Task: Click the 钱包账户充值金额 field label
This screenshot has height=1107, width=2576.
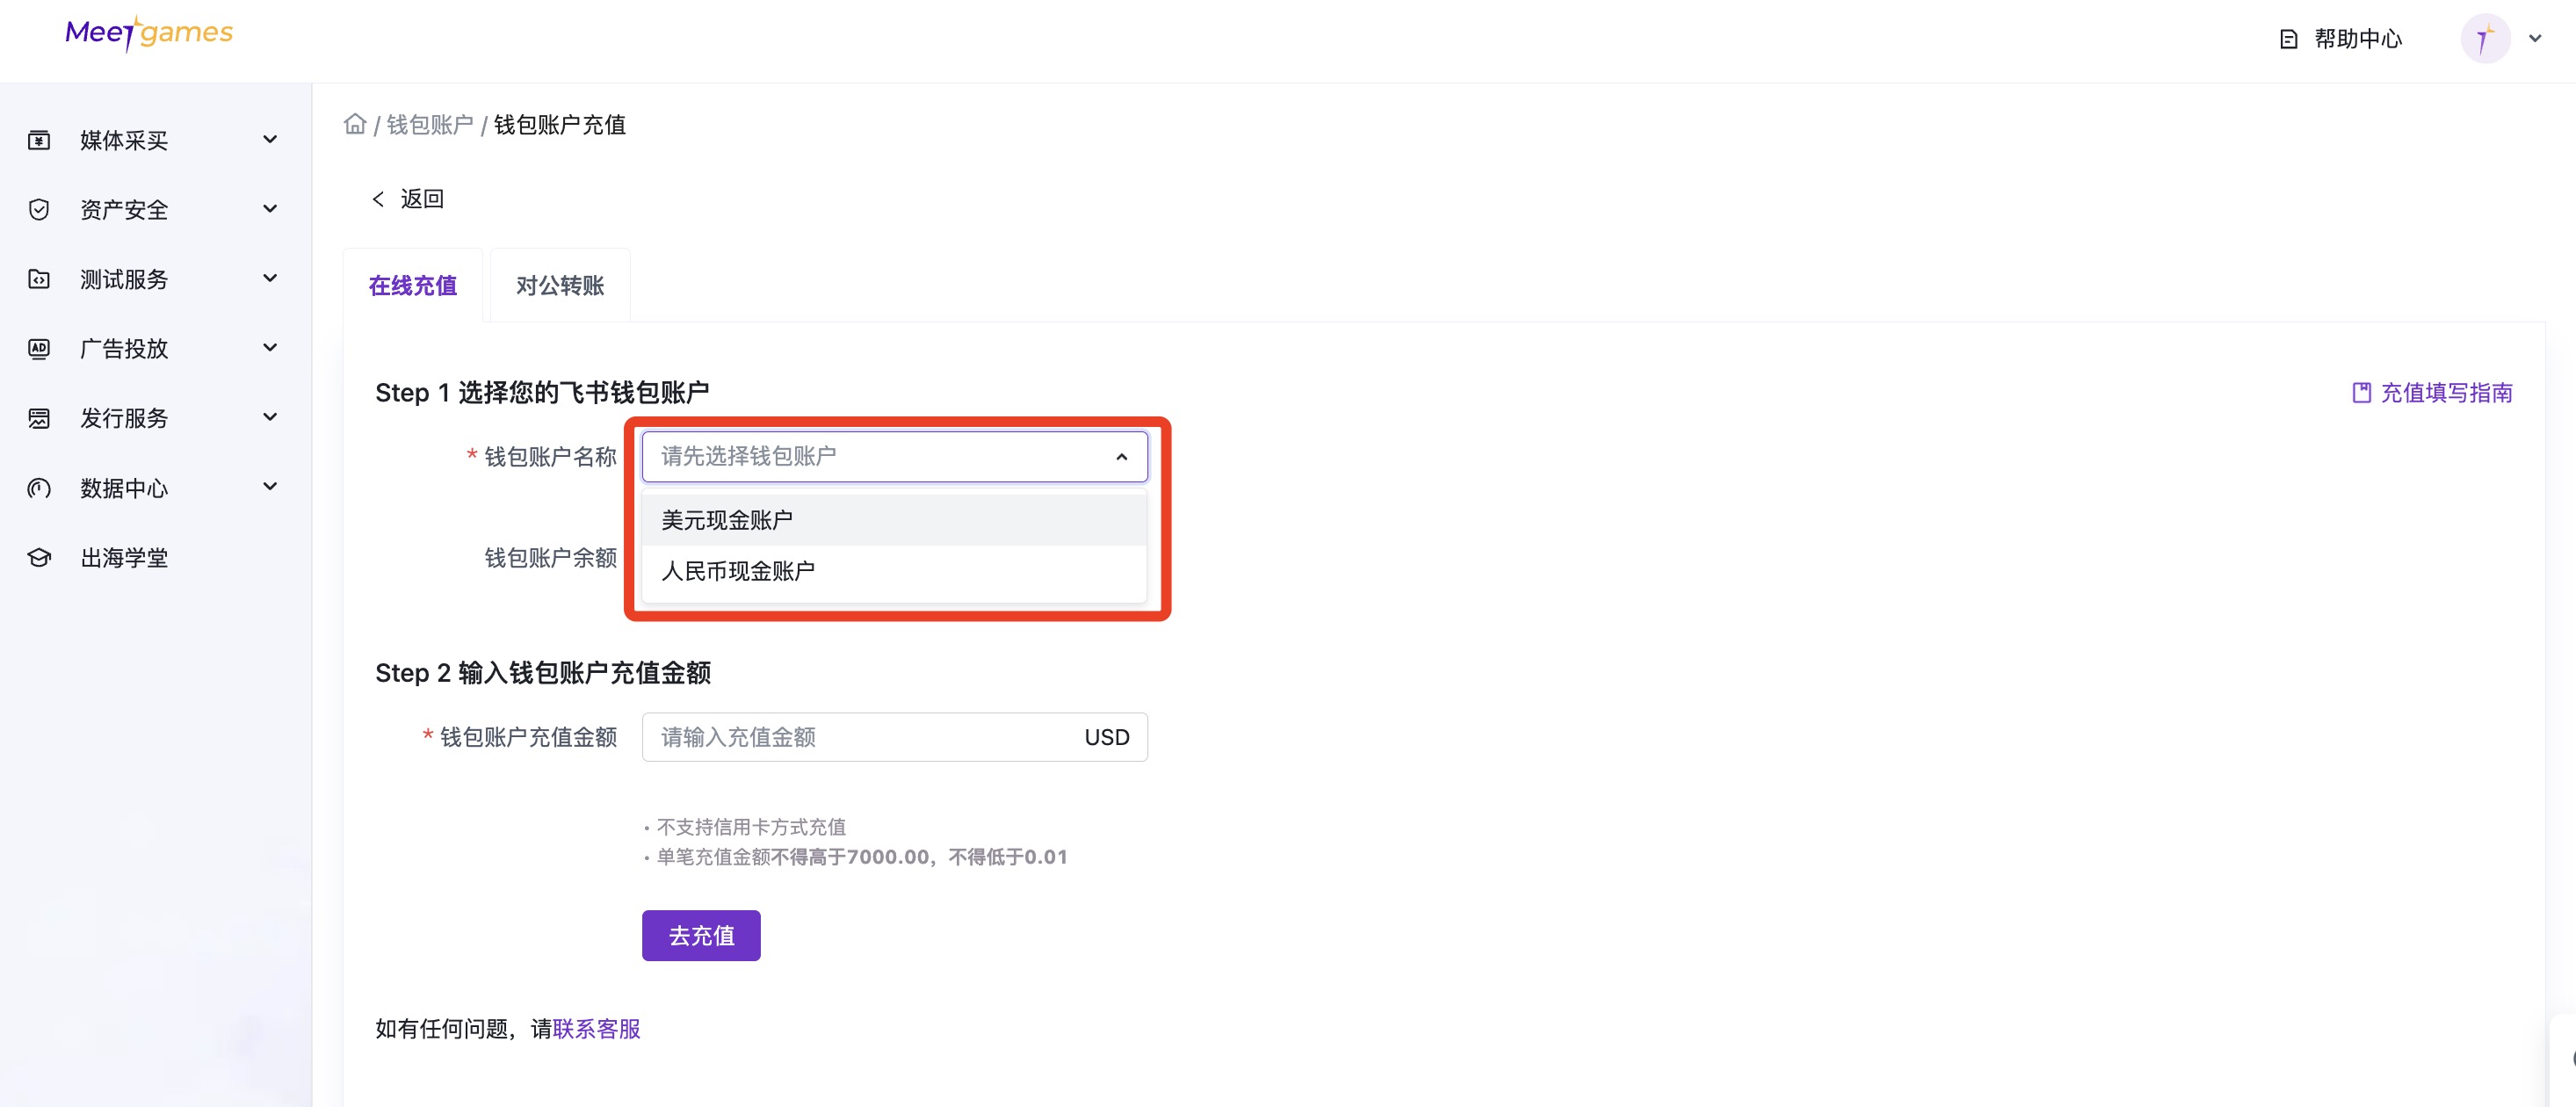Action: coord(528,737)
